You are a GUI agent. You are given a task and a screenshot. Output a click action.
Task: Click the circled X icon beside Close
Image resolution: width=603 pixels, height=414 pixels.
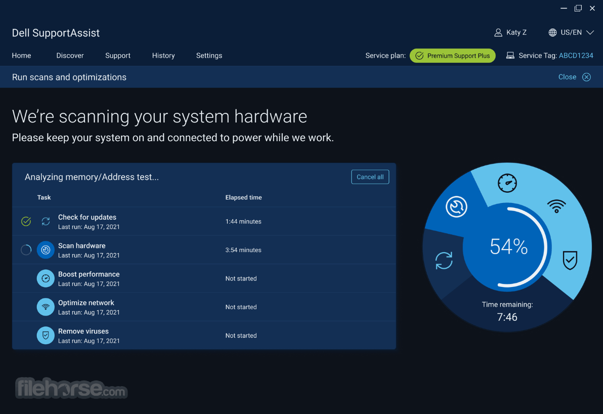(x=586, y=77)
